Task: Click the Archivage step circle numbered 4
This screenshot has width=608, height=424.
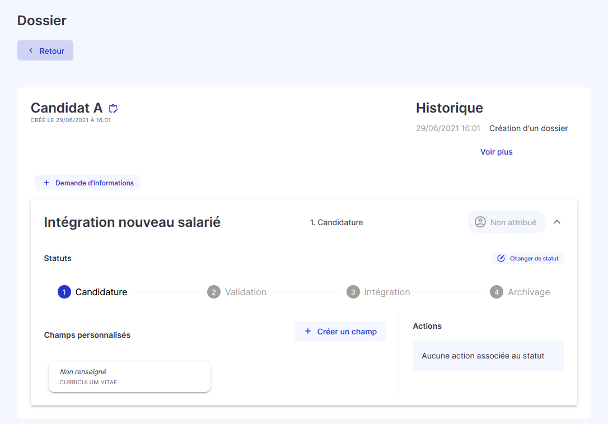Action: point(497,292)
